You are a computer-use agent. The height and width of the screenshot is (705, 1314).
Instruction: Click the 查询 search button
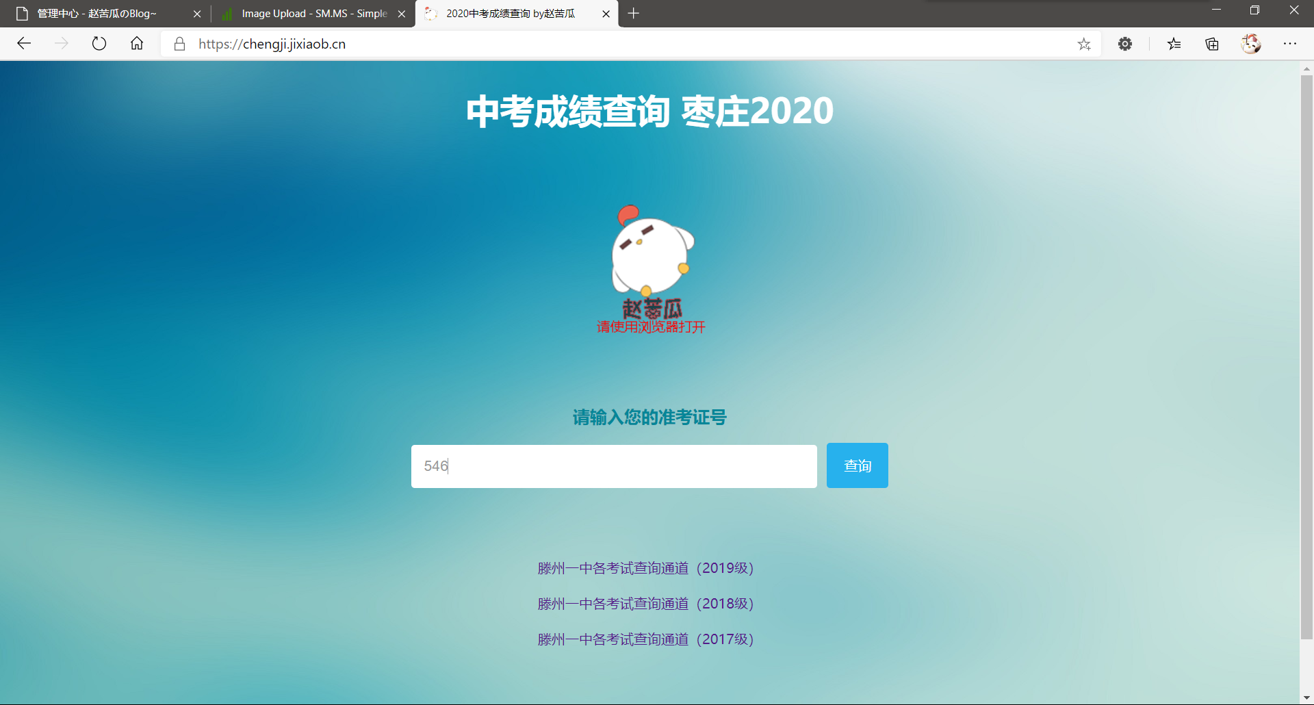click(858, 465)
